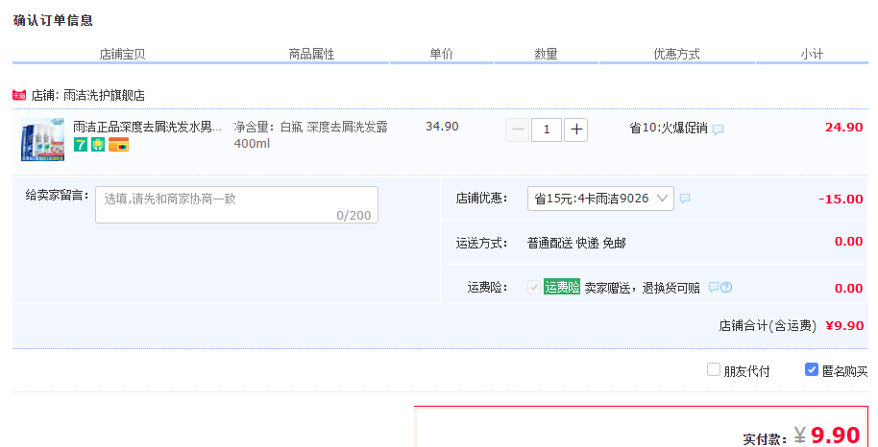Click the unit price 34.90
Viewport: 878px width, 447px height.
click(x=442, y=127)
